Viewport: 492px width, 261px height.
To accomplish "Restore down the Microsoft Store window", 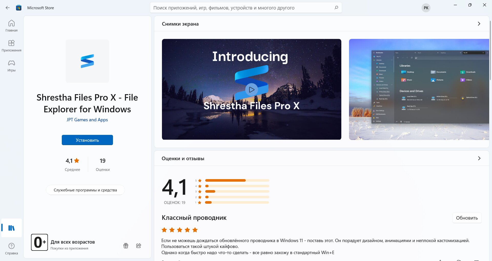I will pyautogui.click(x=470, y=5).
